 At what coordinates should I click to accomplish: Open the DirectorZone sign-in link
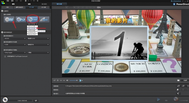176,1
